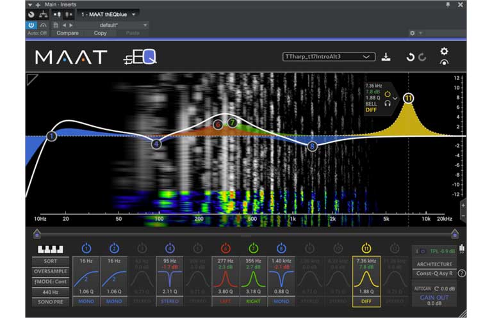This screenshot has height=318, width=492.
Task: Collapse the Main - Inserts triangle
Action: 30,4
